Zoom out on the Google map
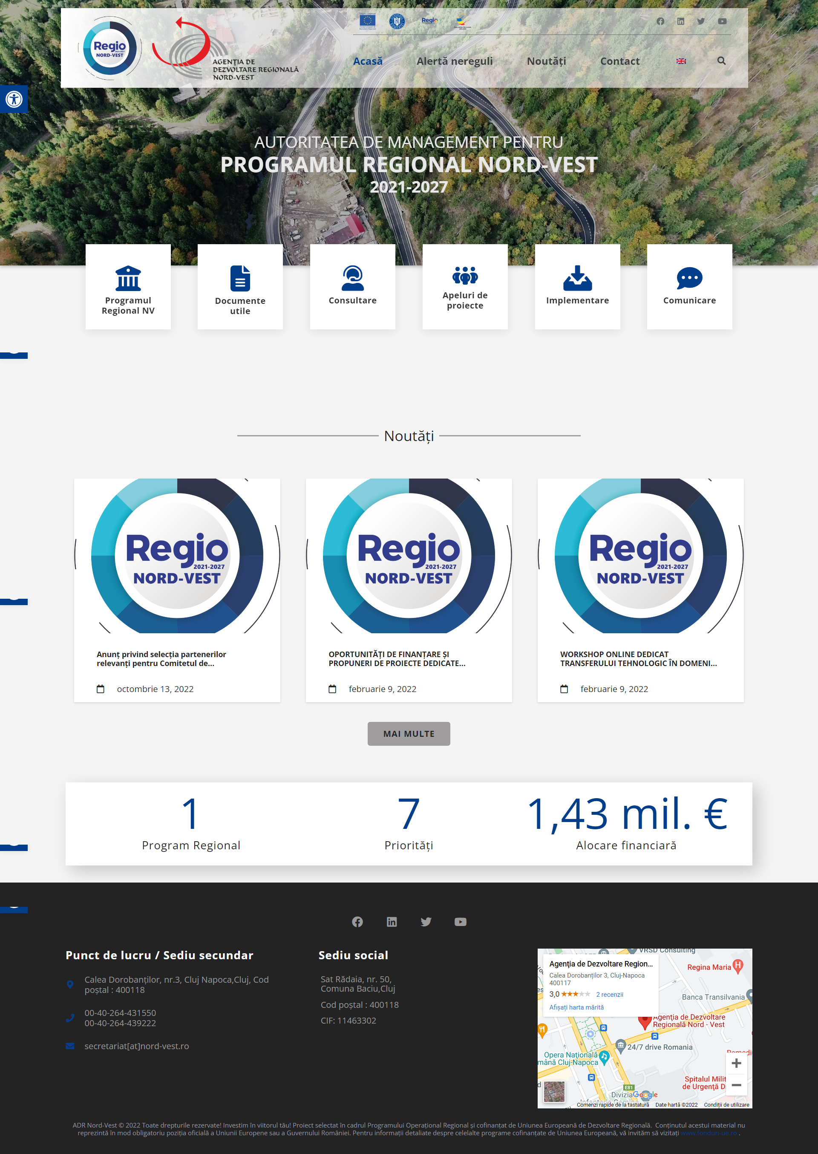Viewport: 818px width, 1154px height. [736, 1085]
